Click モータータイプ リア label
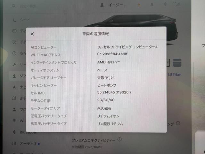This screenshot has height=154, width=205. [45, 108]
